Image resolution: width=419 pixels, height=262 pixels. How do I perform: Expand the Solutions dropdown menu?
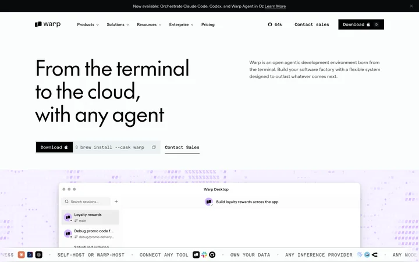tap(118, 24)
